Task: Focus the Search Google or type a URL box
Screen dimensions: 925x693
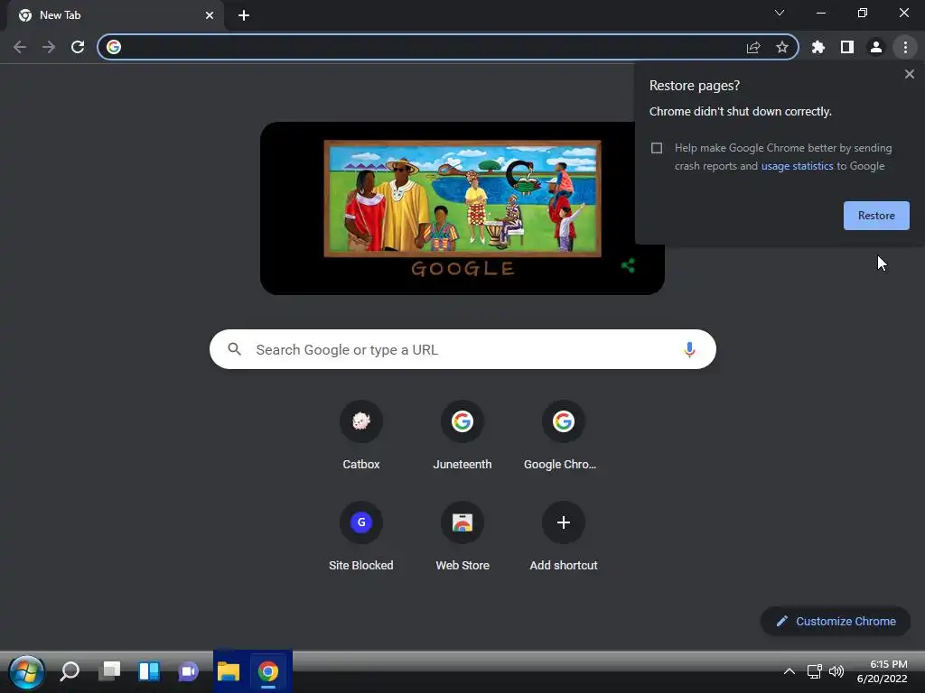Action: pyautogui.click(x=462, y=349)
